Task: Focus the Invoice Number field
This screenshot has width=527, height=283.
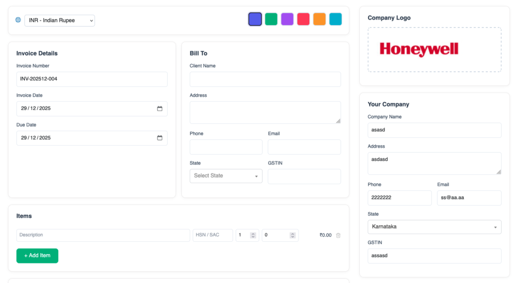Action: click(x=92, y=79)
